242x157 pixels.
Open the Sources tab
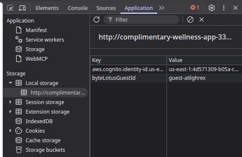(x=106, y=8)
